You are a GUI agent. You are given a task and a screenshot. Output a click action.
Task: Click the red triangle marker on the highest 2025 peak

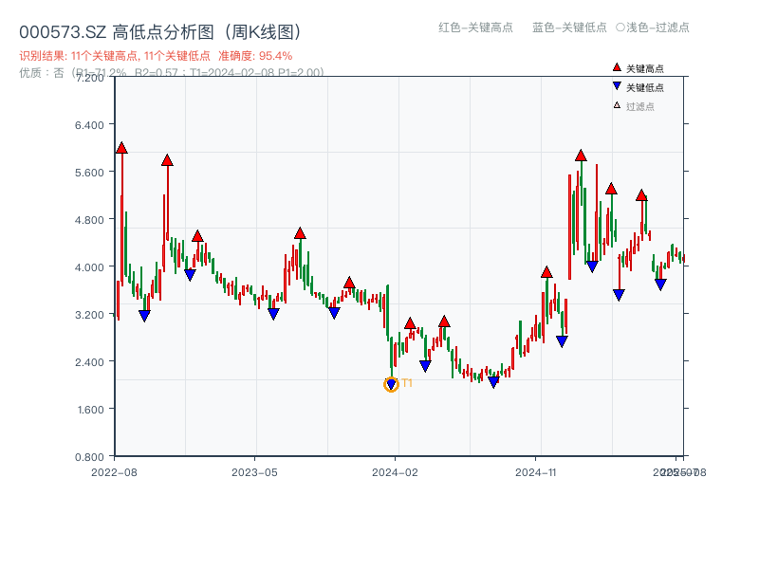coord(580,156)
